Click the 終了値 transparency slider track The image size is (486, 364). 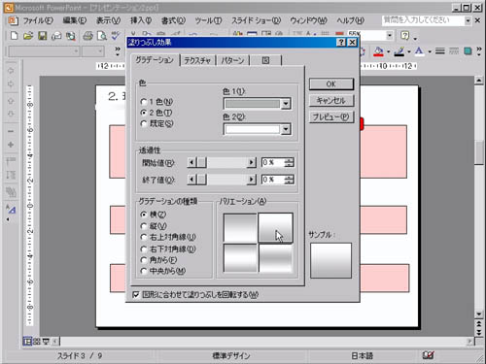pos(226,180)
